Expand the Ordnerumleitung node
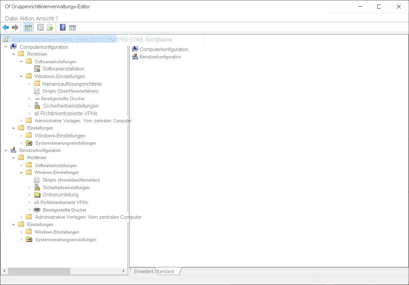The width and height of the screenshot is (409, 285). click(29, 195)
